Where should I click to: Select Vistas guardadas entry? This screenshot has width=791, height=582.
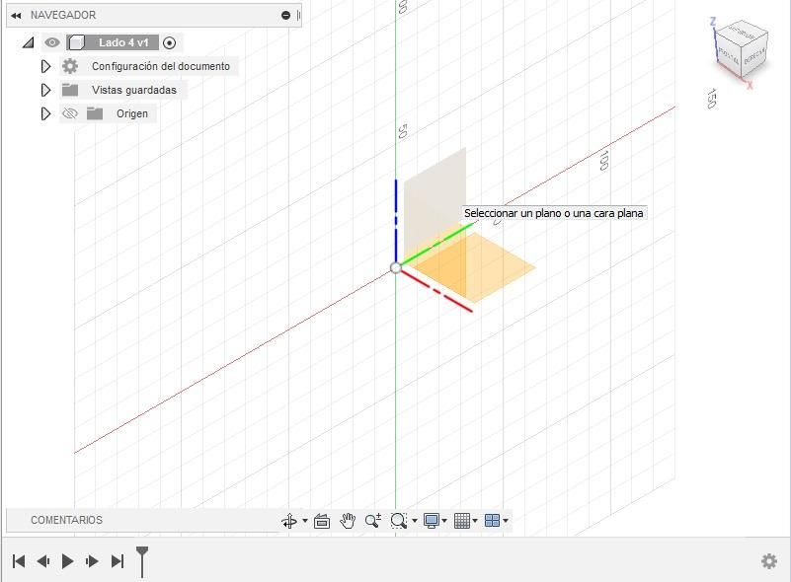[x=134, y=90]
